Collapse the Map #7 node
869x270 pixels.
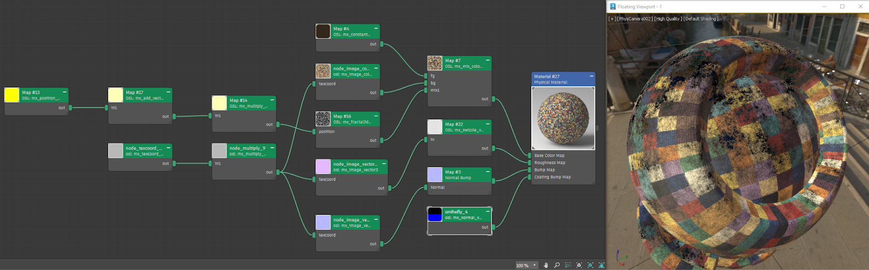[x=488, y=60]
